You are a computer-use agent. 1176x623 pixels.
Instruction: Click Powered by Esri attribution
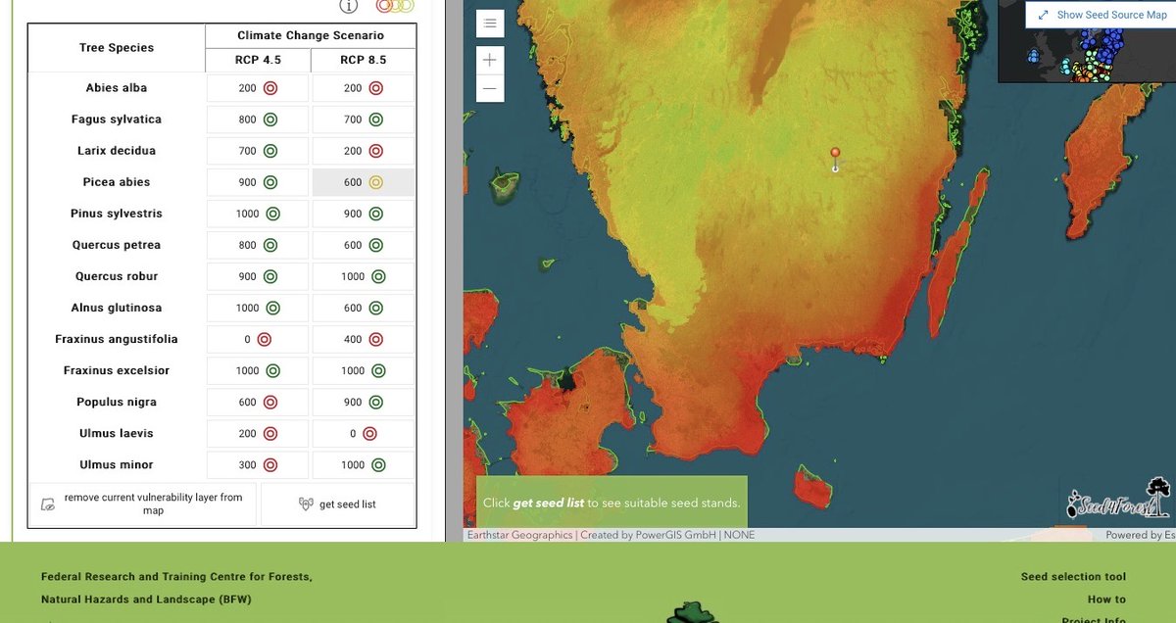click(1140, 535)
